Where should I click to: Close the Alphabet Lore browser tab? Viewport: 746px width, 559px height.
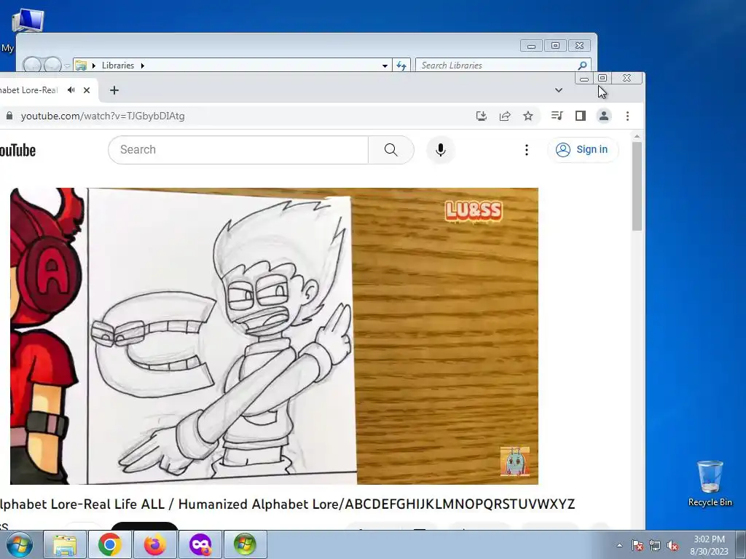[x=87, y=90]
